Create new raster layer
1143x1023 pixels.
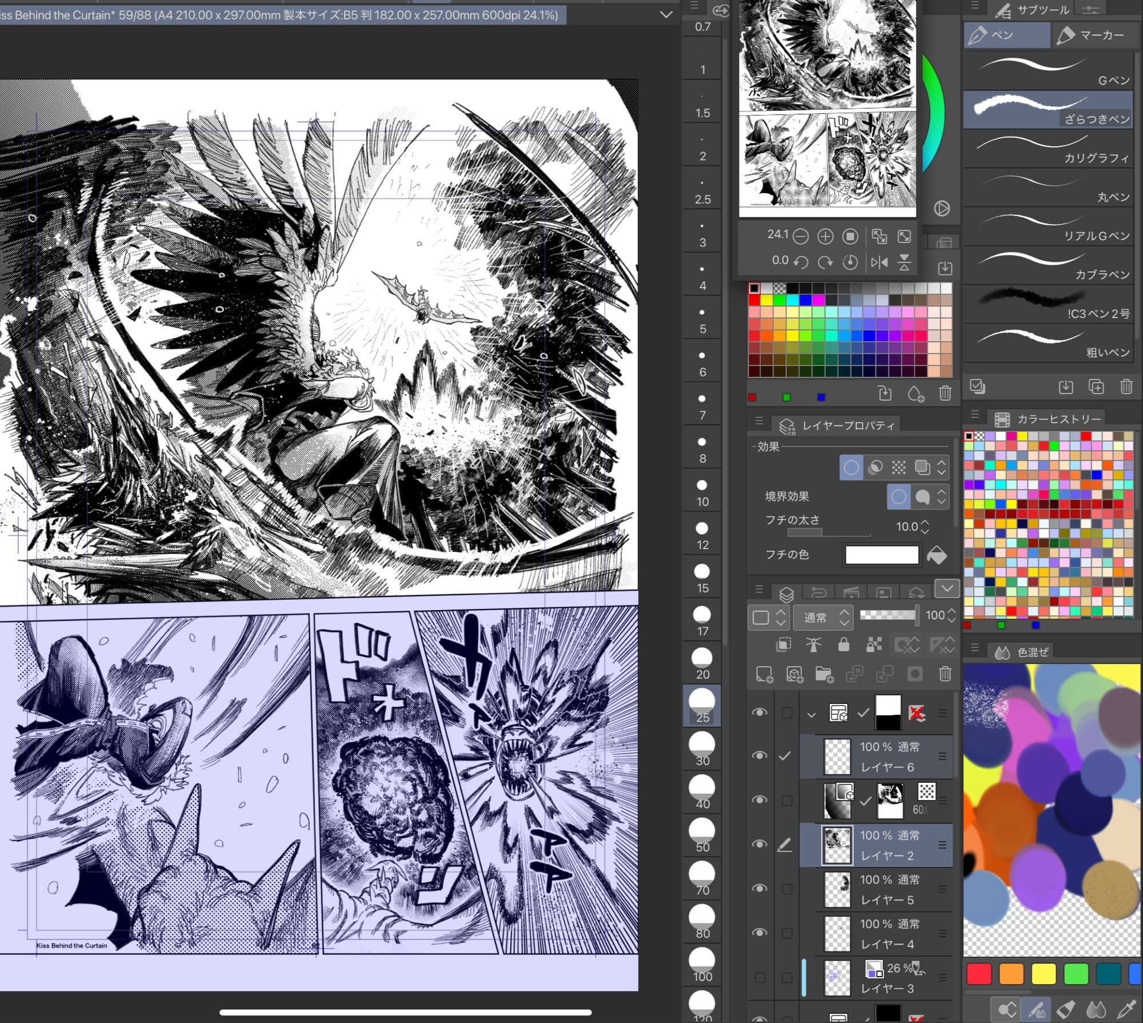tap(764, 675)
